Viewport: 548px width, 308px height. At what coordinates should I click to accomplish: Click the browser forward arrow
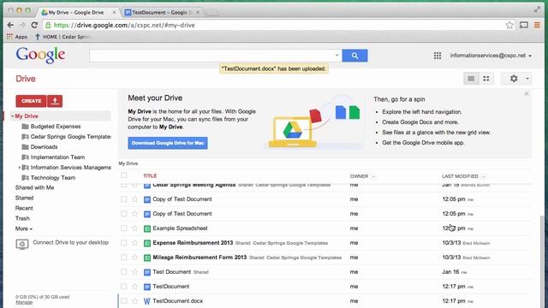(x=22, y=25)
